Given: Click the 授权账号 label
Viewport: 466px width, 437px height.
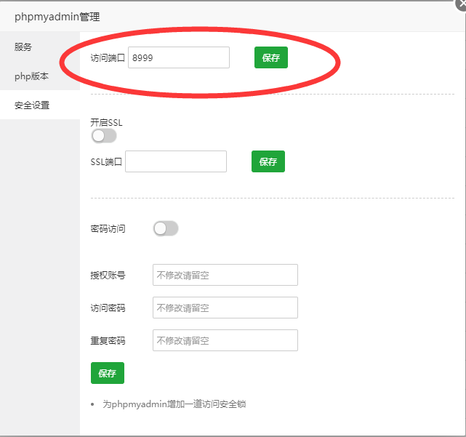Looking at the screenshot, I should 108,275.
